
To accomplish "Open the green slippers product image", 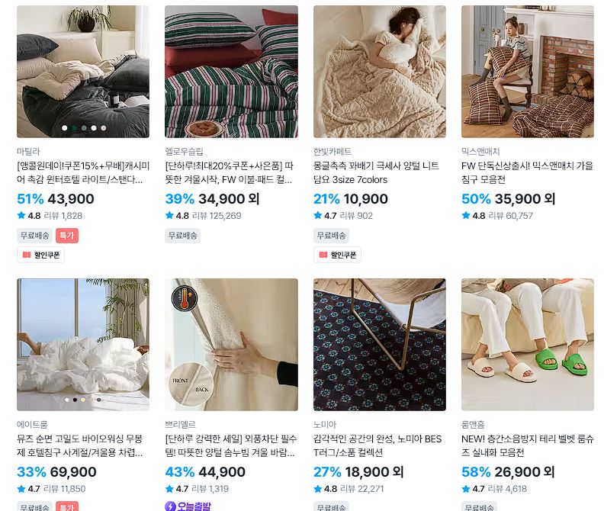I will (527, 345).
